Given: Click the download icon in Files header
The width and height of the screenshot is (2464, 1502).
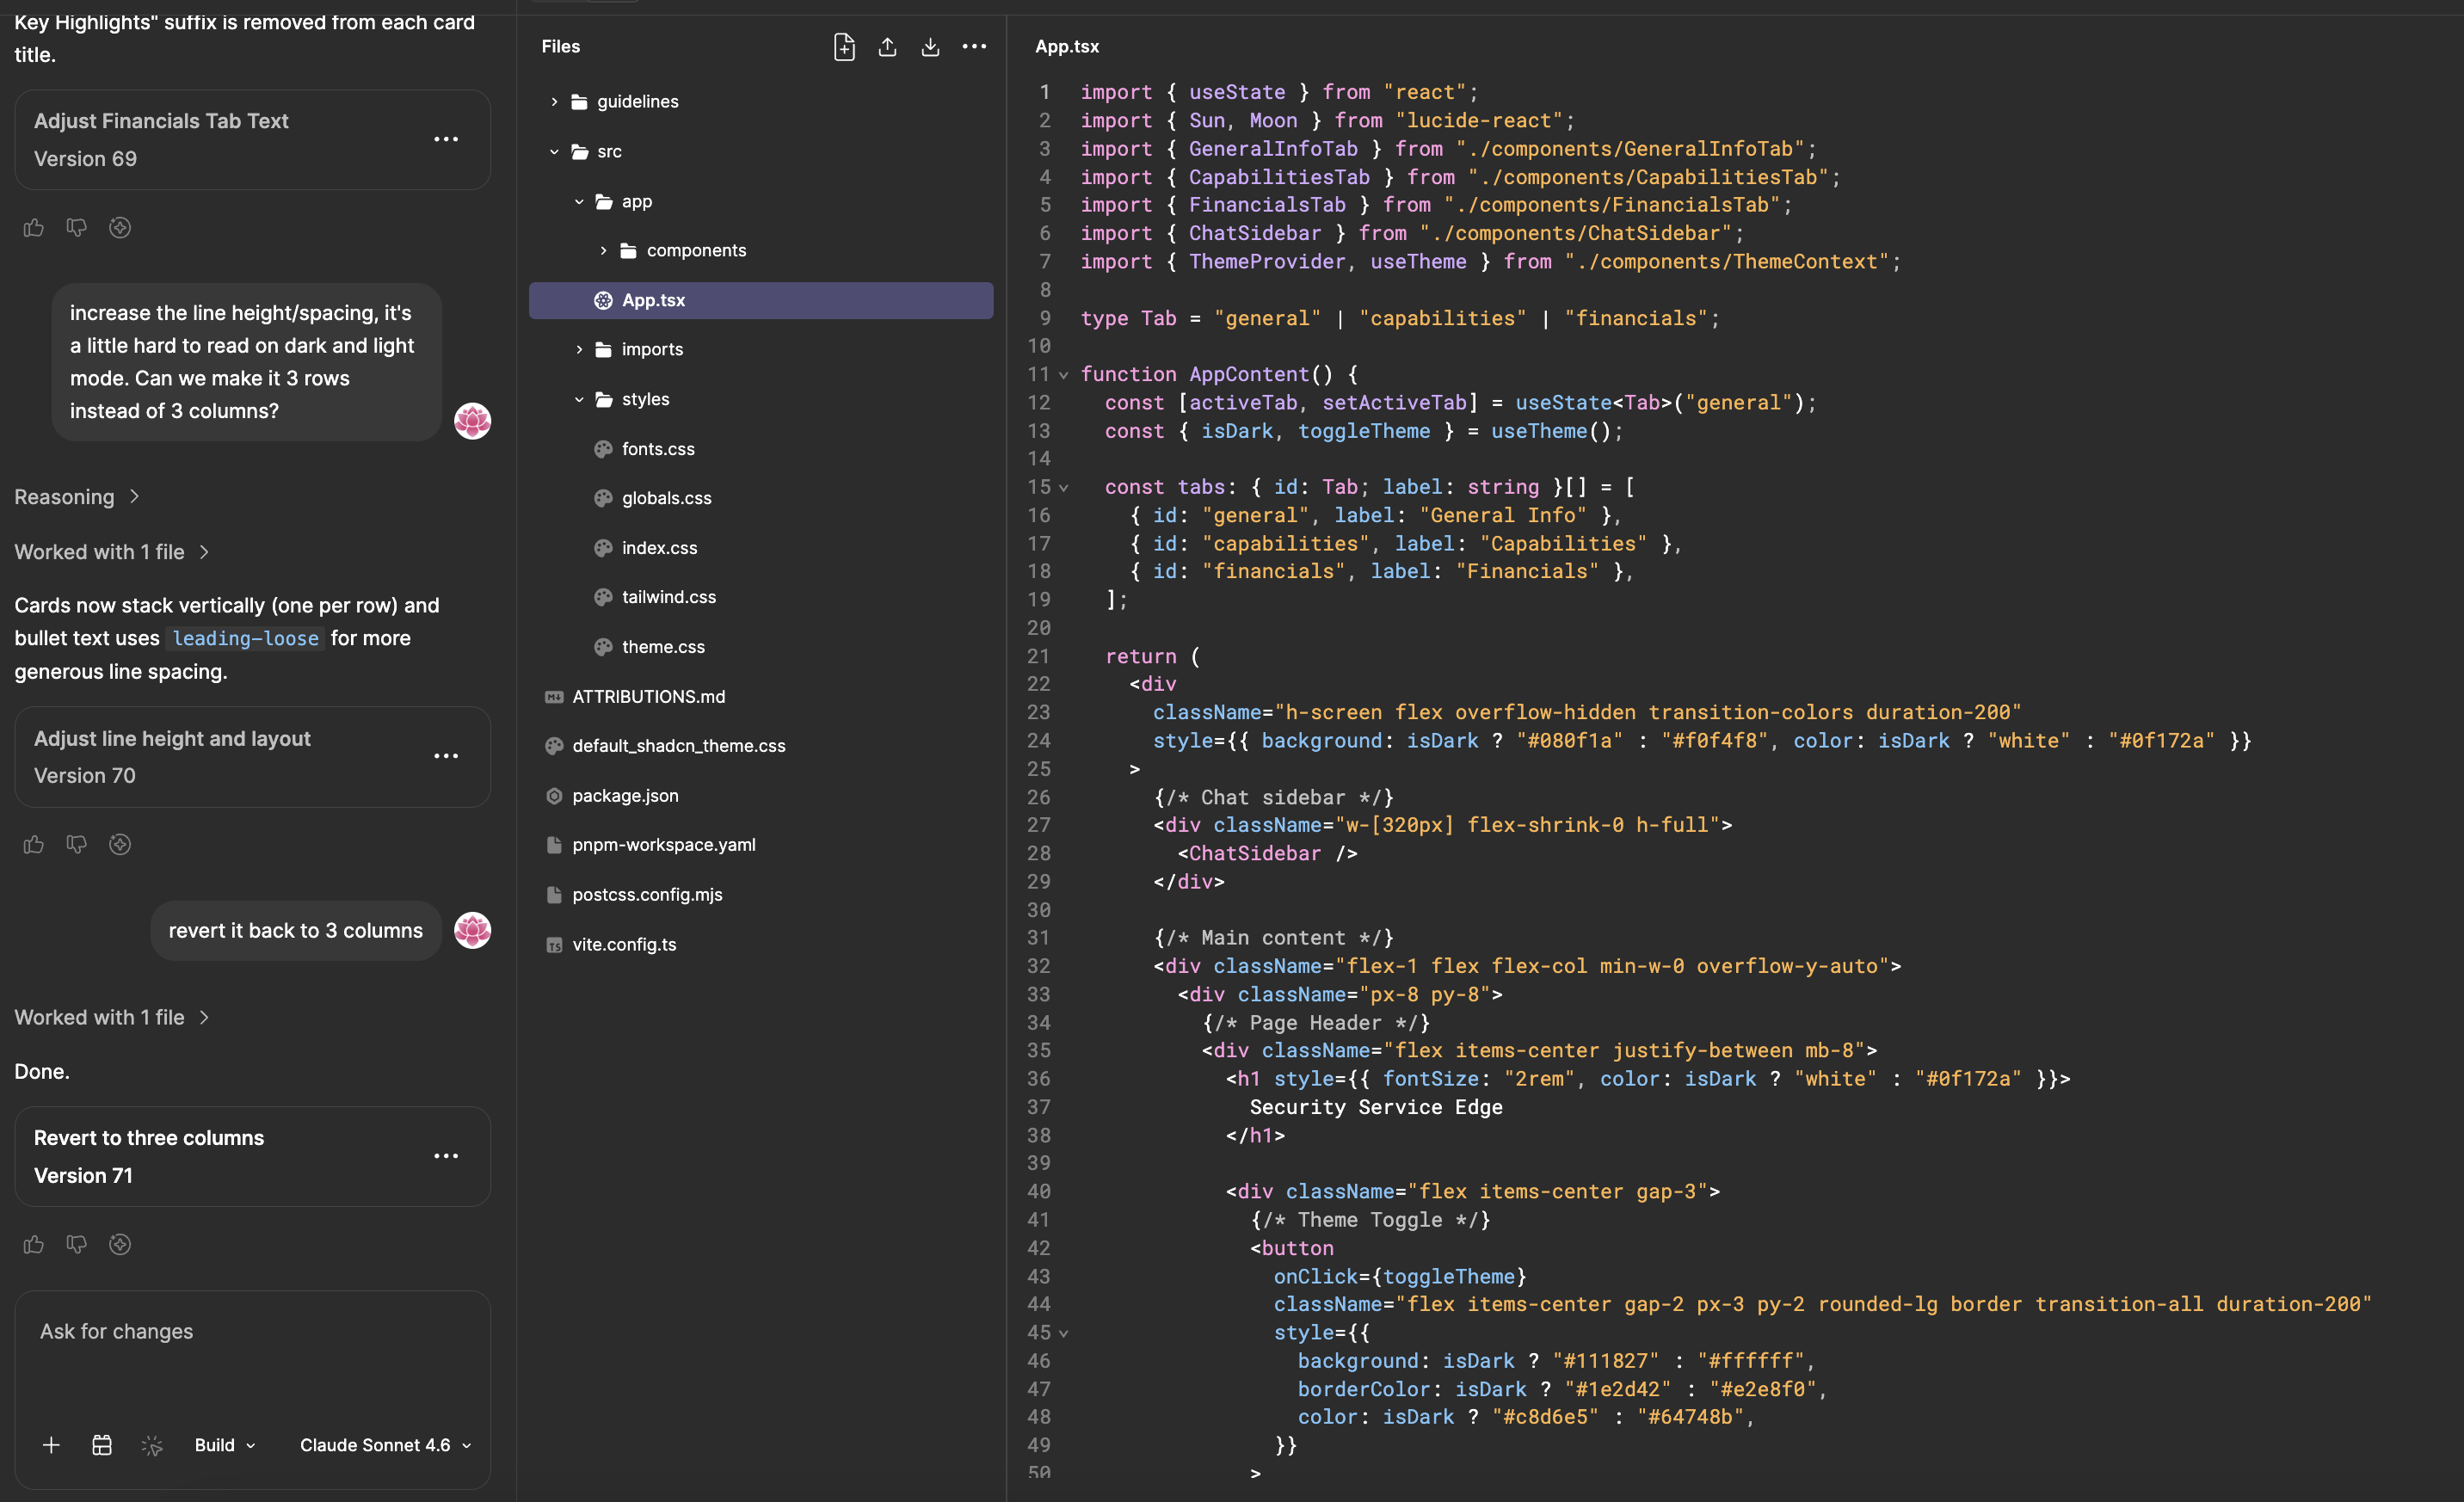Looking at the screenshot, I should 930,46.
